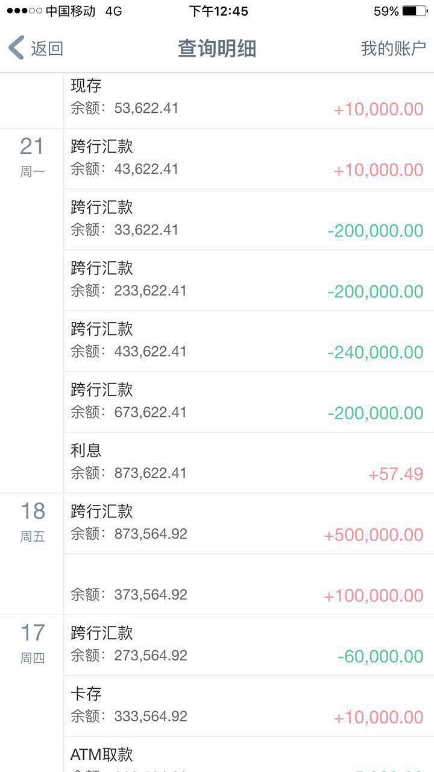The height and width of the screenshot is (772, 434).
Task: Open the unnamed +100,000.00 transaction
Action: point(248,584)
